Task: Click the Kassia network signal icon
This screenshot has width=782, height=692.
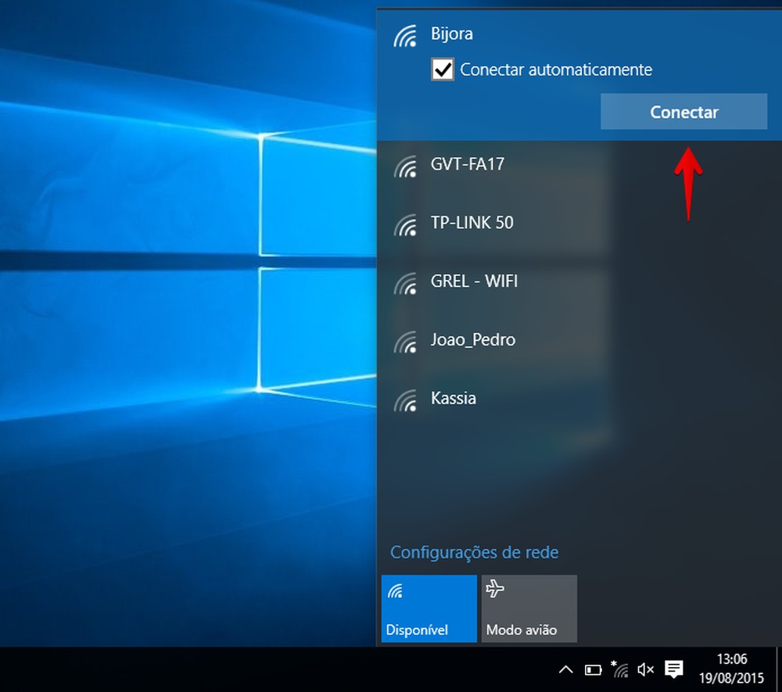Action: coord(406,400)
